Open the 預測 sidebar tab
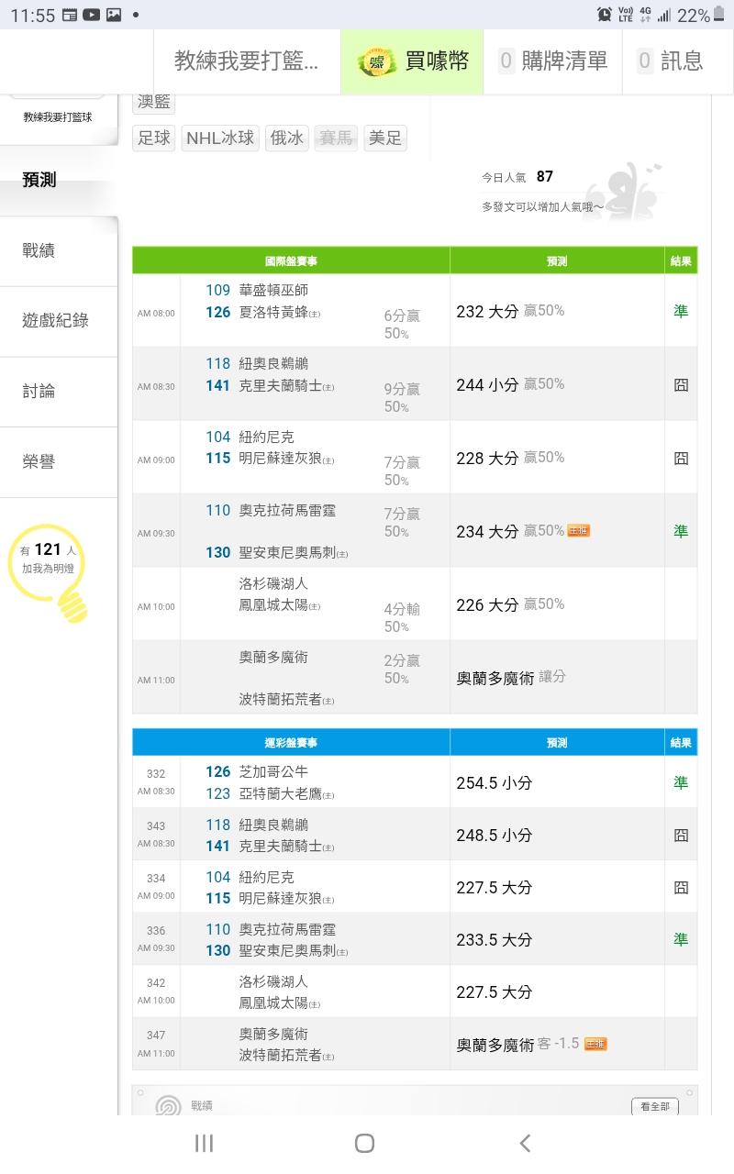Screen dimensions: 734x1174 click(40, 180)
